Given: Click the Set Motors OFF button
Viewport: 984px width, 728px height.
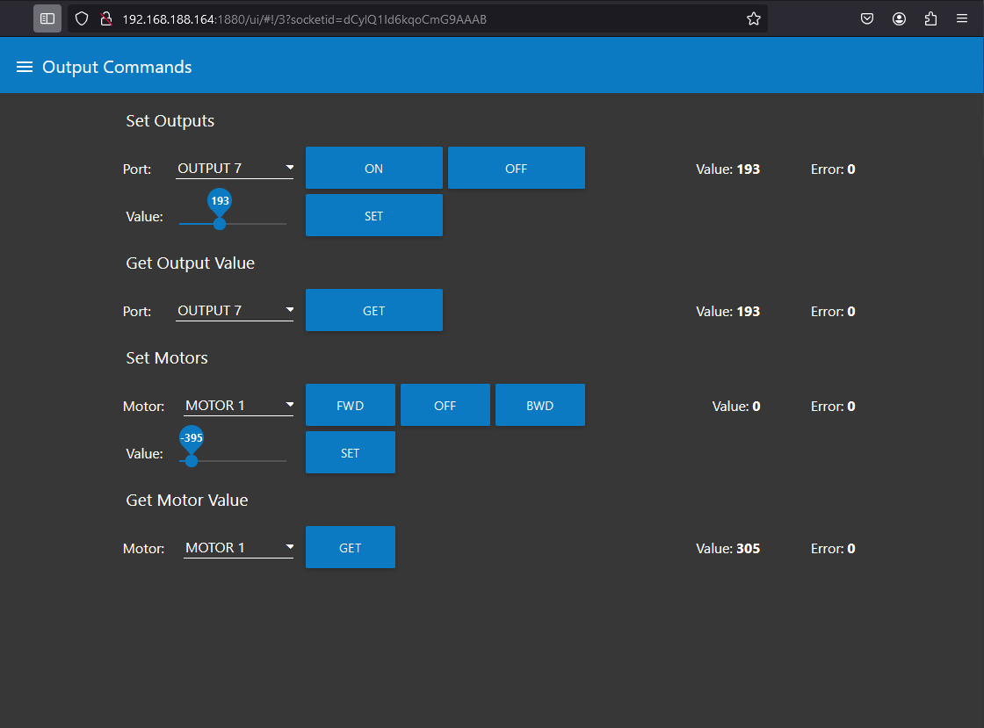Looking at the screenshot, I should coord(445,405).
